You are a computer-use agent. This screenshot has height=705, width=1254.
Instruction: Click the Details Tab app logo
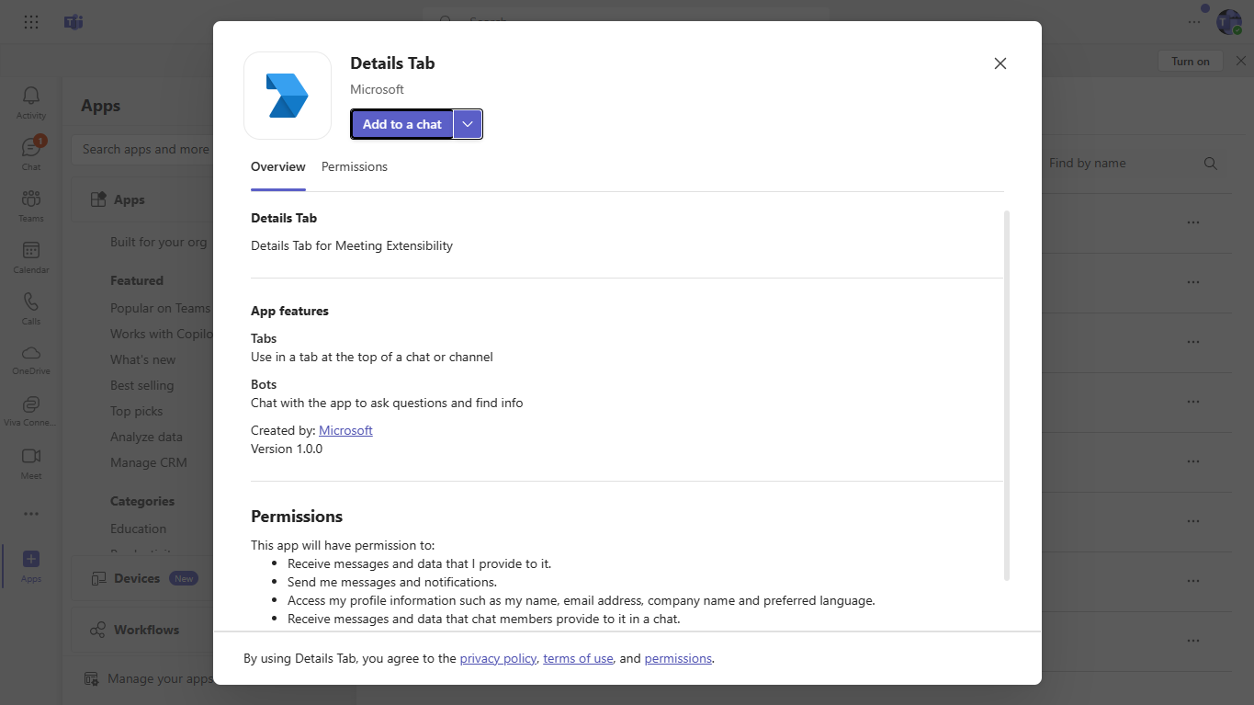[x=288, y=96]
